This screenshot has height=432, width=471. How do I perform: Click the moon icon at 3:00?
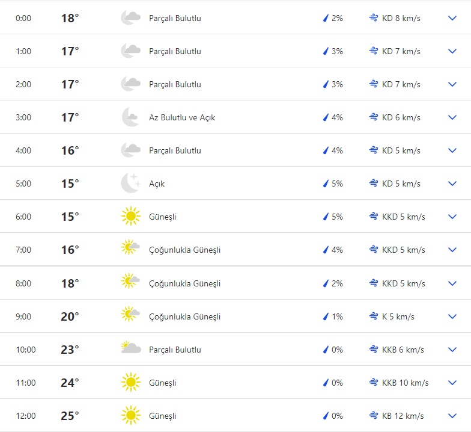point(130,117)
